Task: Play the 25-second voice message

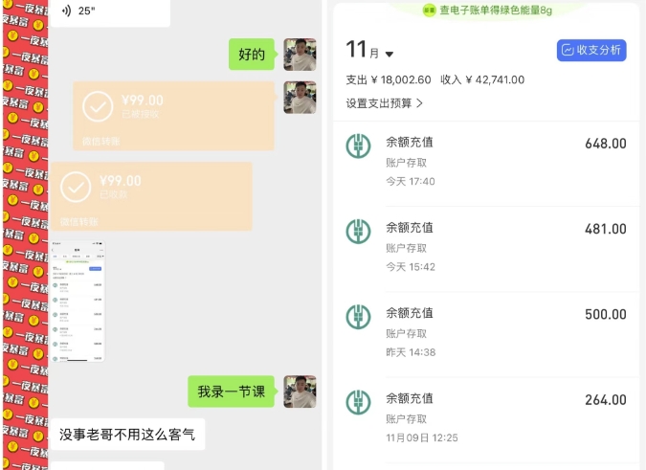Action: click(106, 11)
